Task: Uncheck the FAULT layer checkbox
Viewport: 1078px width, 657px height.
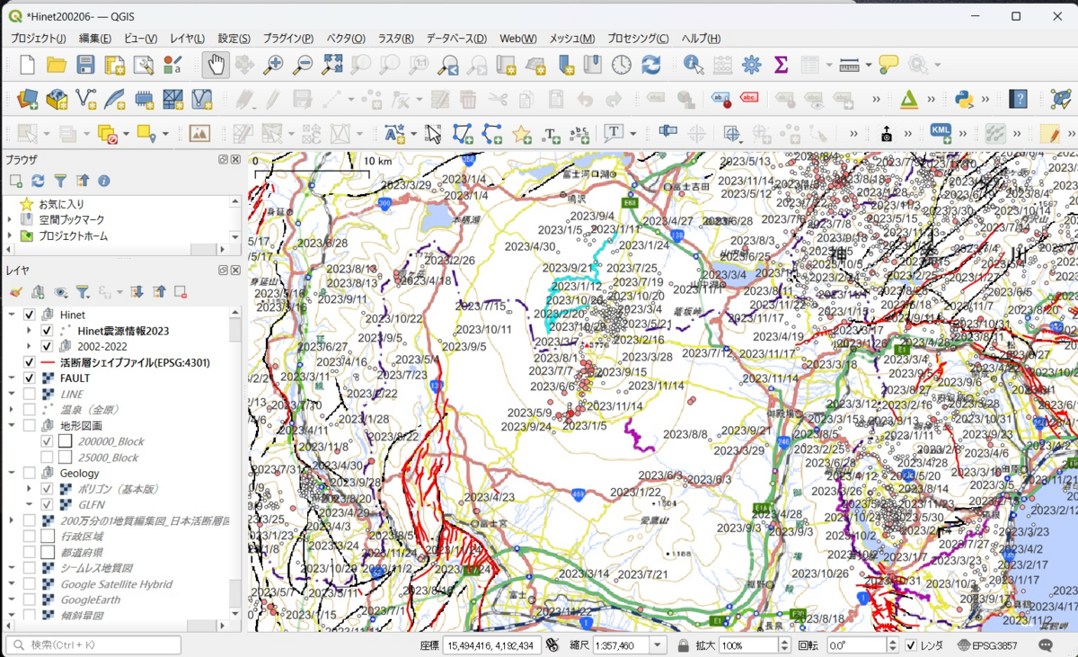Action: (x=30, y=378)
